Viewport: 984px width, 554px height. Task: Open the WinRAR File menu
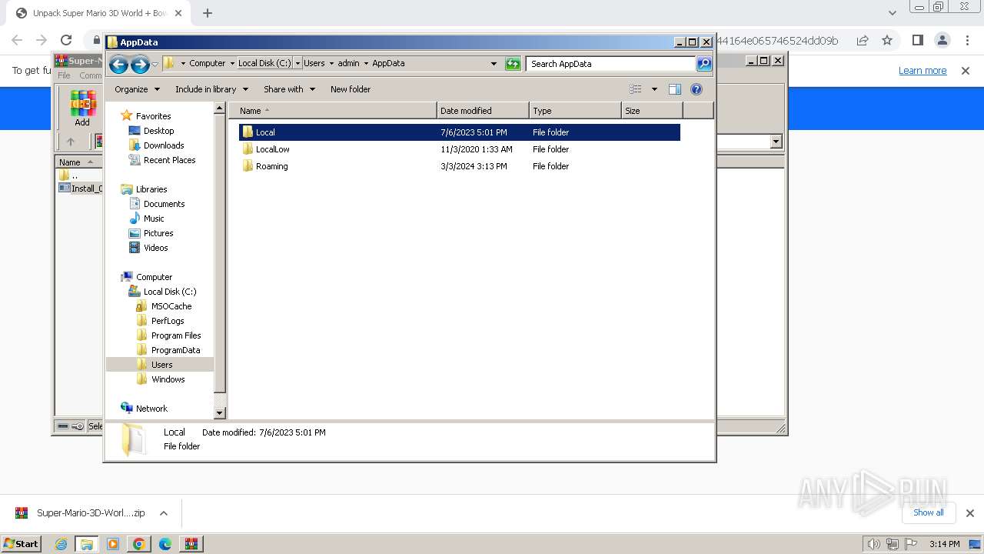tap(65, 75)
